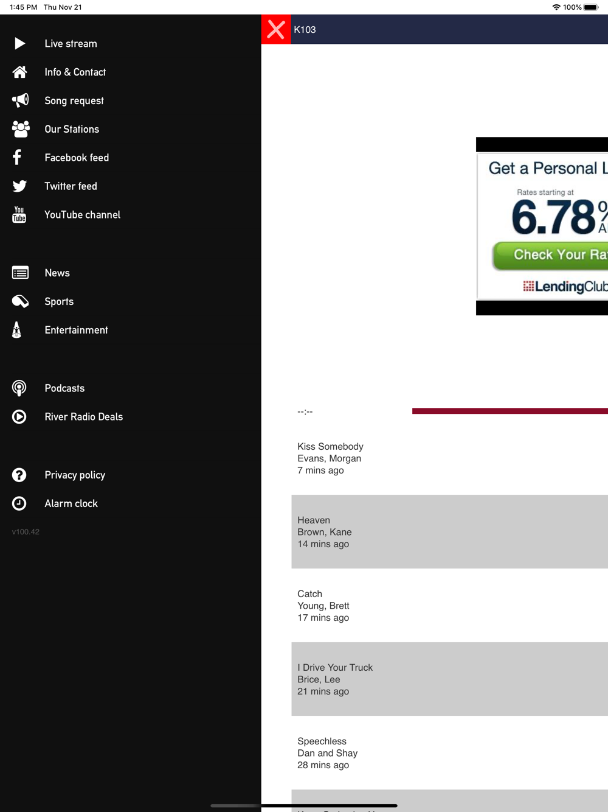Go to Sports section label
Viewport: 608px width, 812px height.
click(x=59, y=302)
